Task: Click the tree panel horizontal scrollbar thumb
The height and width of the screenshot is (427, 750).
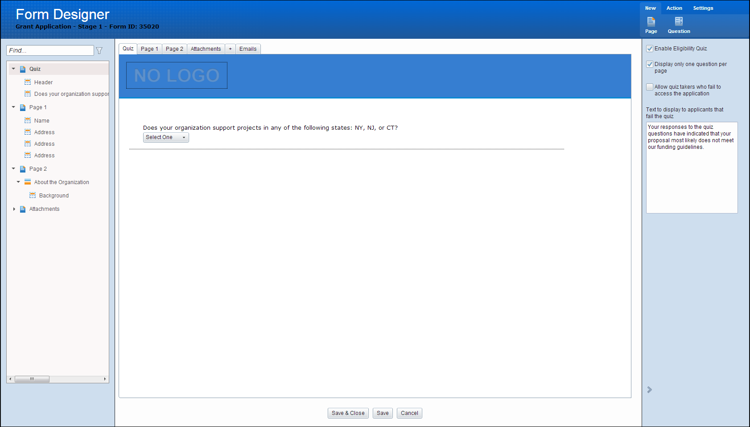Action: coord(32,379)
